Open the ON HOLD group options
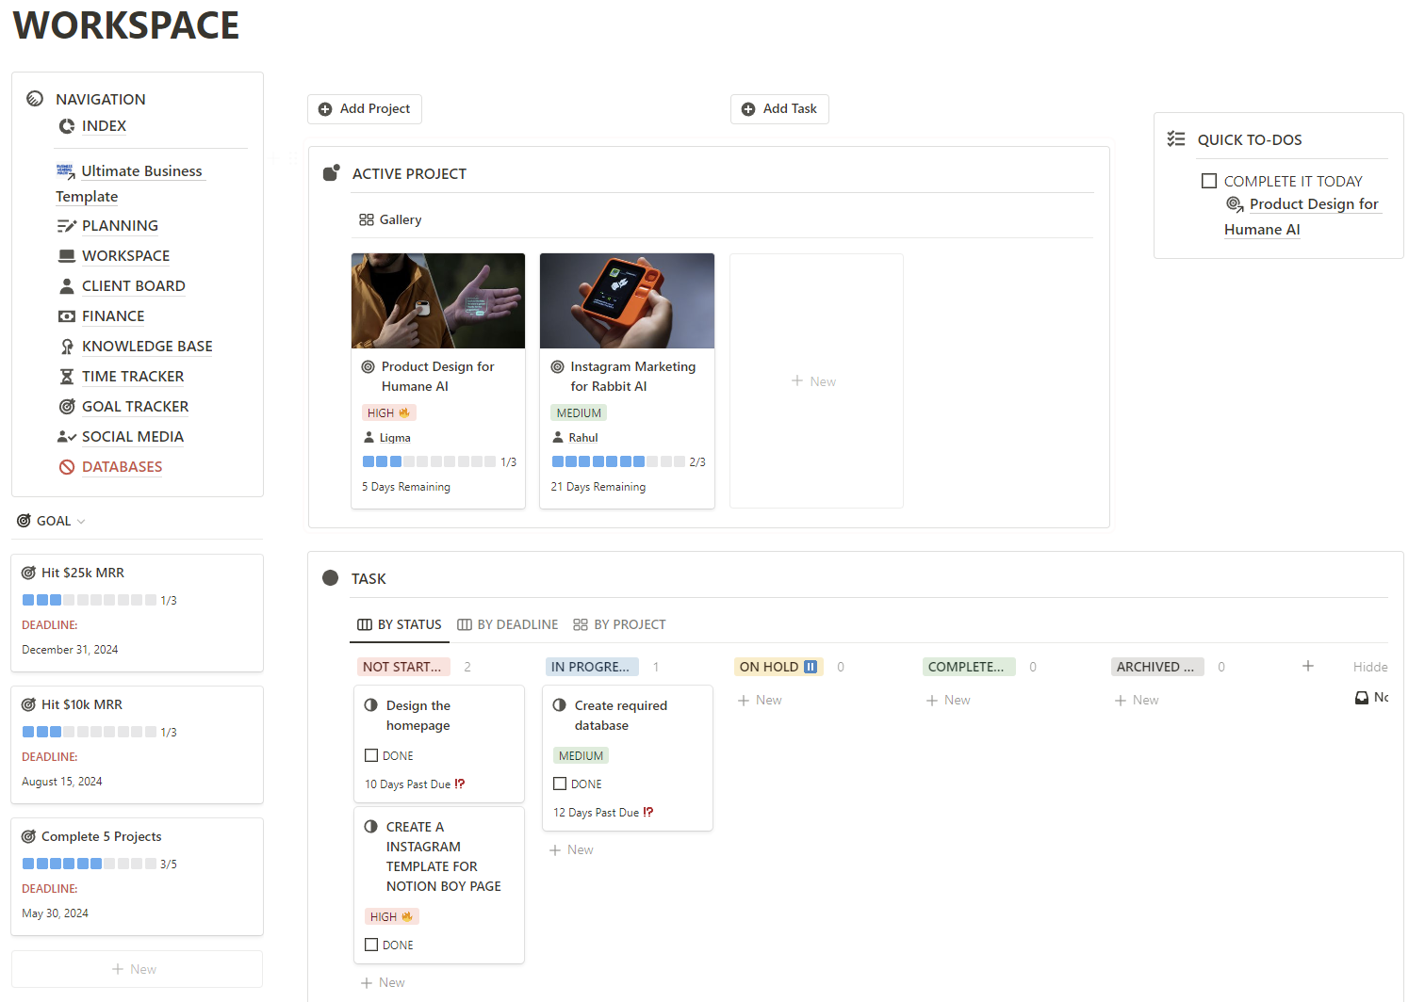 coord(778,667)
